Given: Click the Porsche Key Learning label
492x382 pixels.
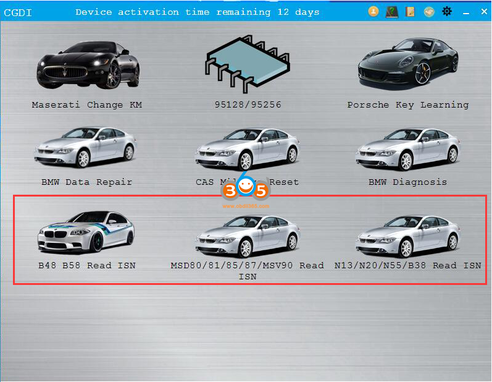Looking at the screenshot, I should [x=408, y=105].
